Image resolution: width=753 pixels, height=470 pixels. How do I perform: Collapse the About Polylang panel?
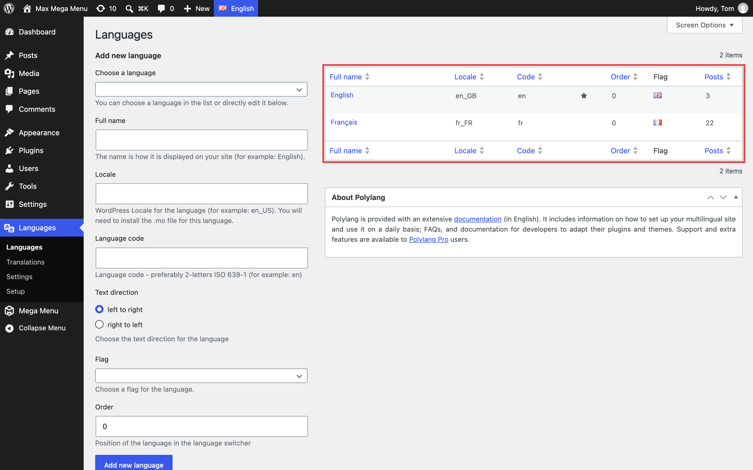click(736, 197)
